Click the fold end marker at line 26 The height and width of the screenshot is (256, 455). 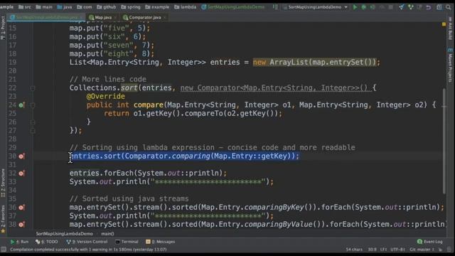click(33, 122)
